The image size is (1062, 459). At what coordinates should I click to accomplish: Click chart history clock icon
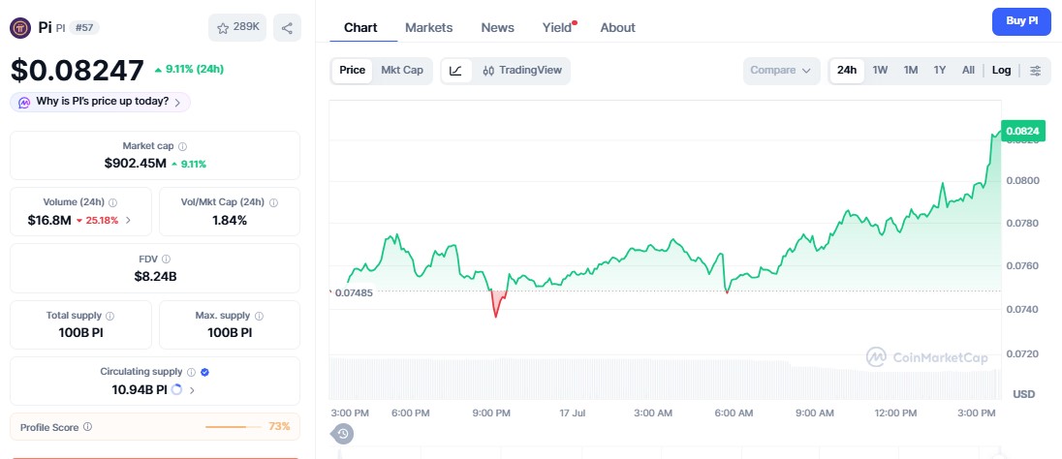click(x=343, y=434)
